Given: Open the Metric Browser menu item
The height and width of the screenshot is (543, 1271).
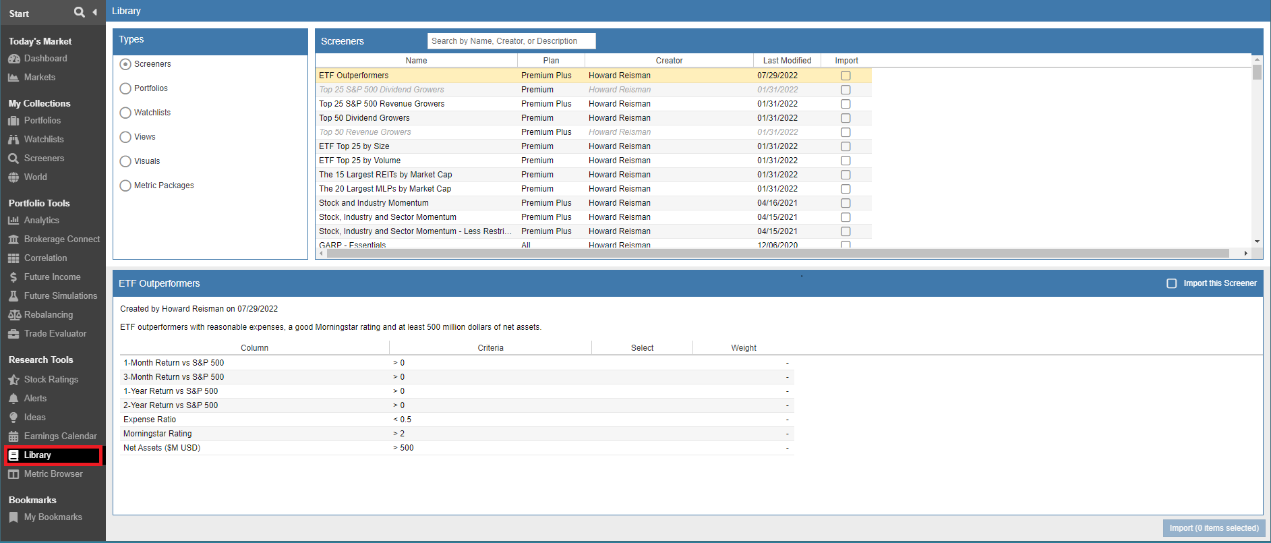Looking at the screenshot, I should tap(53, 474).
